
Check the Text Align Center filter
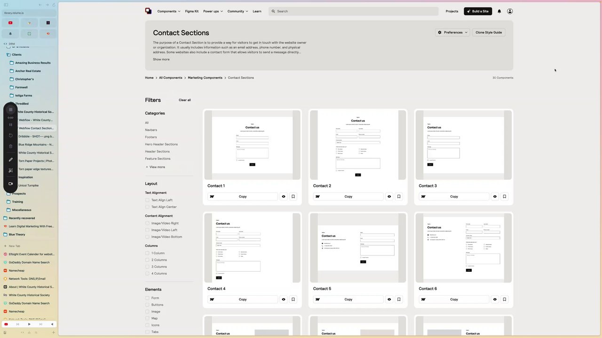147,207
